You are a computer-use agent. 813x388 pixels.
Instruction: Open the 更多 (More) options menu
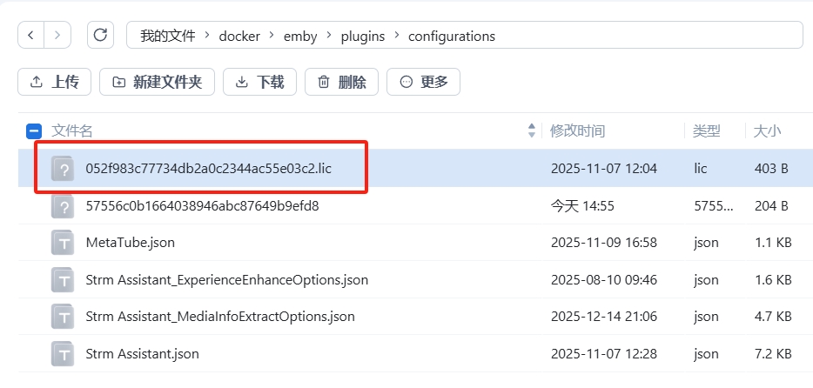click(423, 82)
